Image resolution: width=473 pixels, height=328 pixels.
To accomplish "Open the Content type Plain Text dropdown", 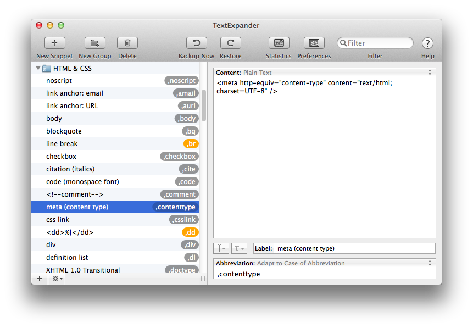I will click(324, 73).
